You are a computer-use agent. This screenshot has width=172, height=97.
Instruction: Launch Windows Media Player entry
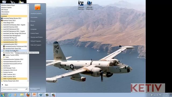coord(8,5)
